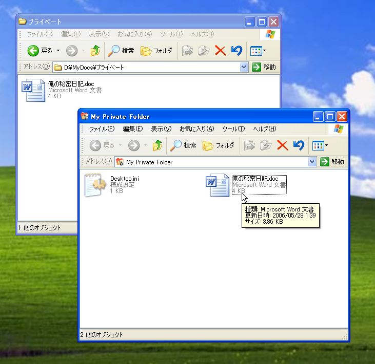Click Go (移動) button in My Private Folder

click(x=332, y=162)
